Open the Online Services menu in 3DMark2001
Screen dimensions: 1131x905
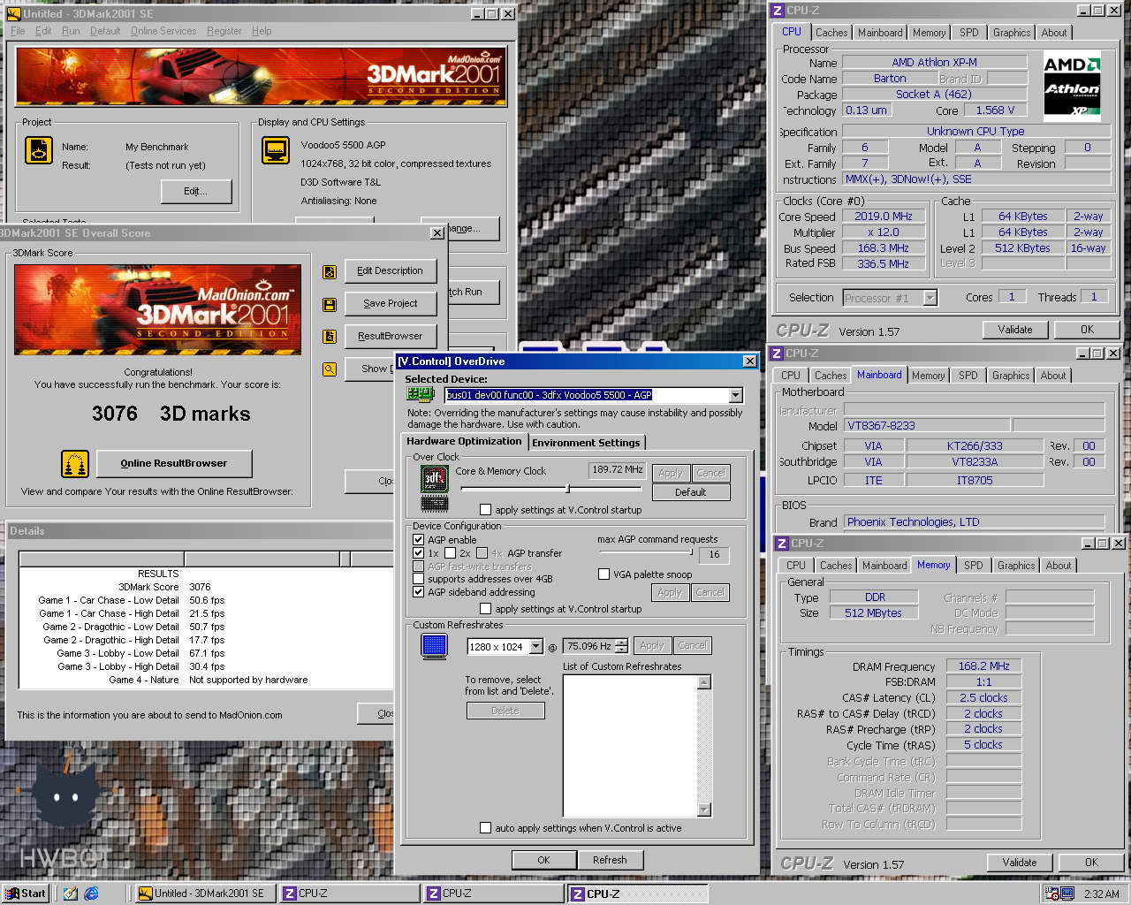[163, 31]
